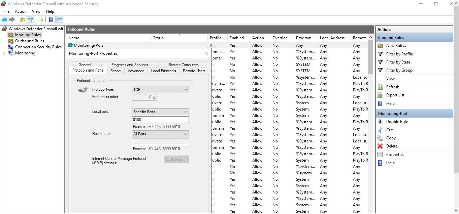Click the Forward arrow toolbar icon
The width and height of the screenshot is (459, 214).
[x=12, y=19]
